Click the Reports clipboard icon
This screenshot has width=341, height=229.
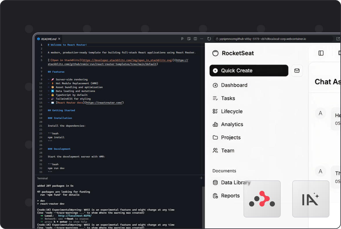click(x=215, y=196)
